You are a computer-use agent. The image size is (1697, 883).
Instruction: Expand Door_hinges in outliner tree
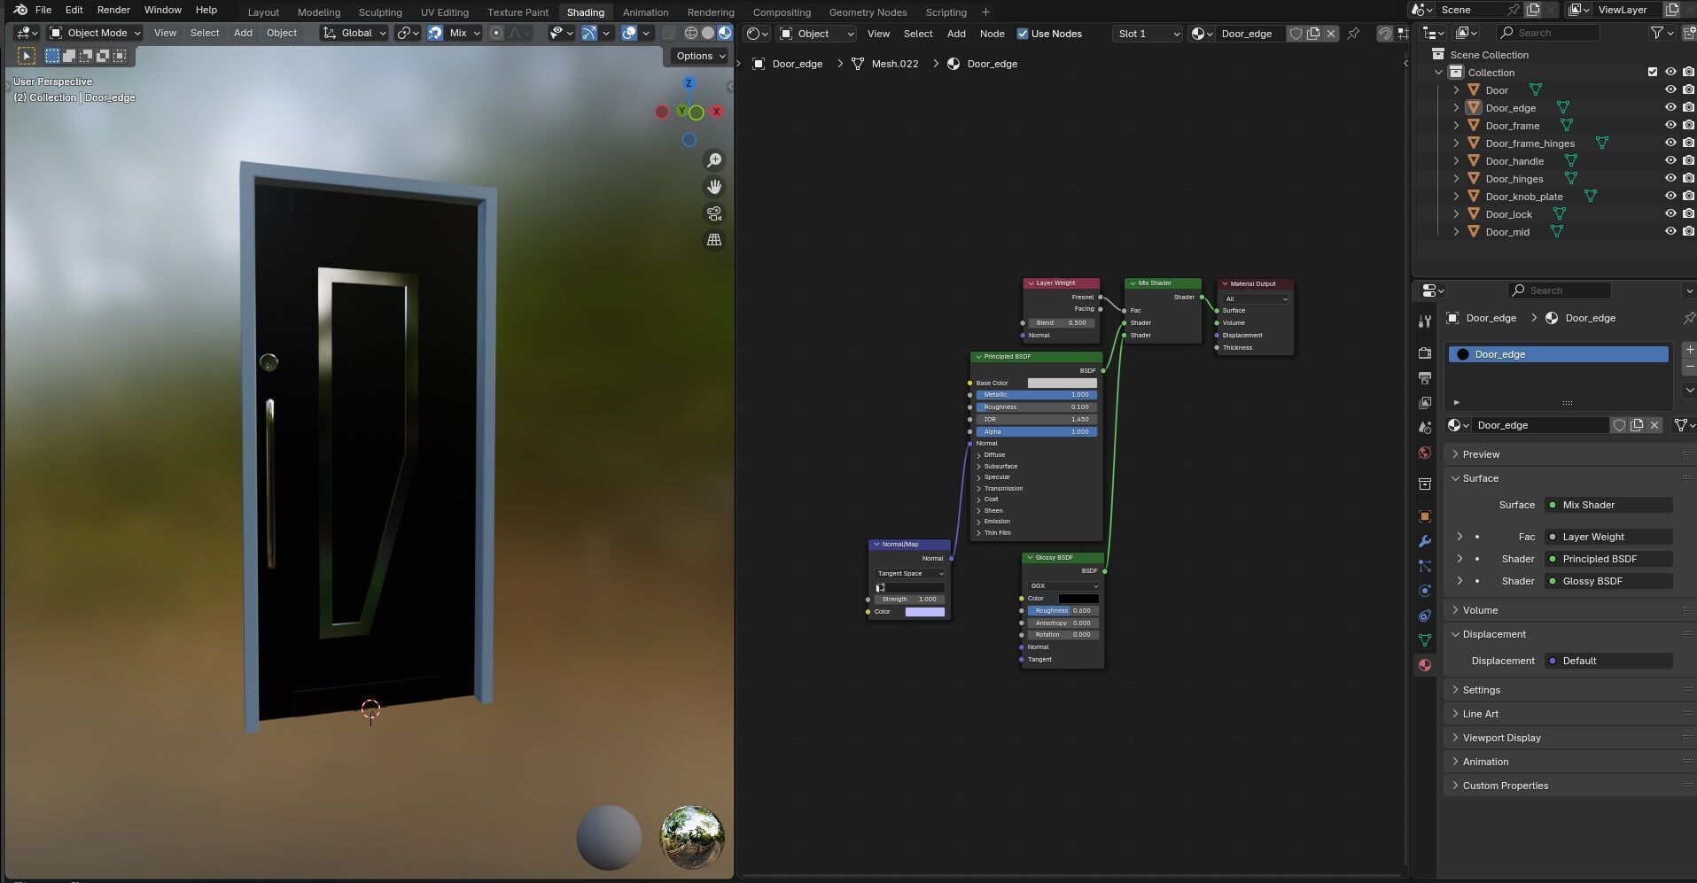1456,178
